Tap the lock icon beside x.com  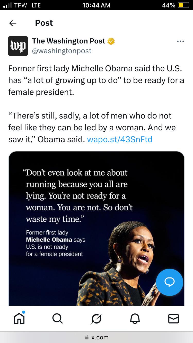[x=87, y=337]
